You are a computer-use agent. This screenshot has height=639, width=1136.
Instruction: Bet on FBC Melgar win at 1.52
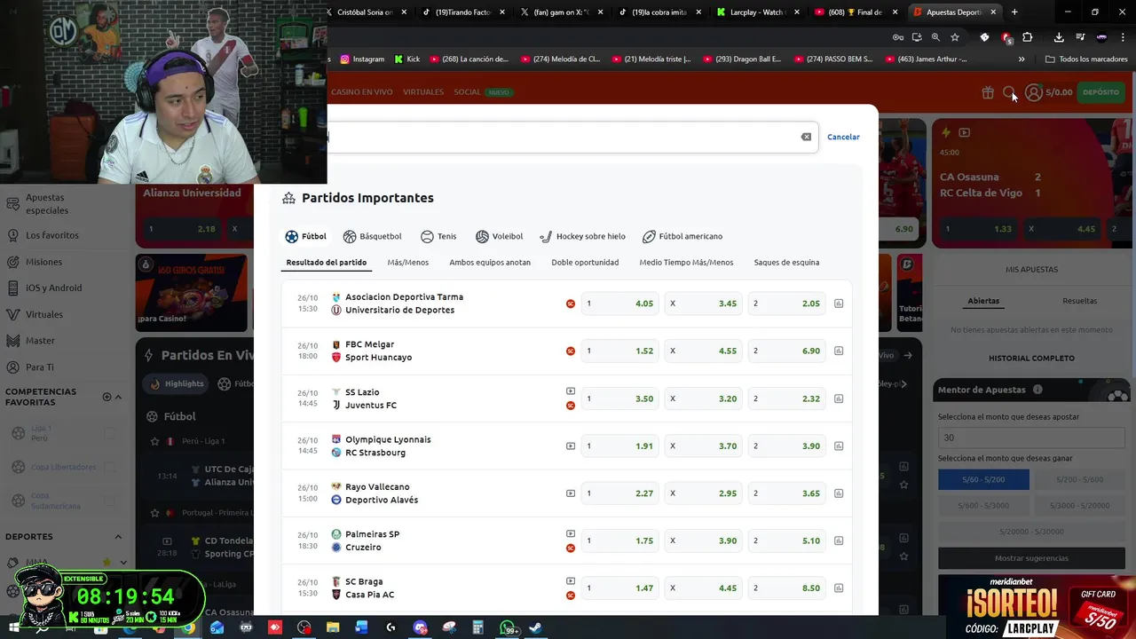click(619, 351)
